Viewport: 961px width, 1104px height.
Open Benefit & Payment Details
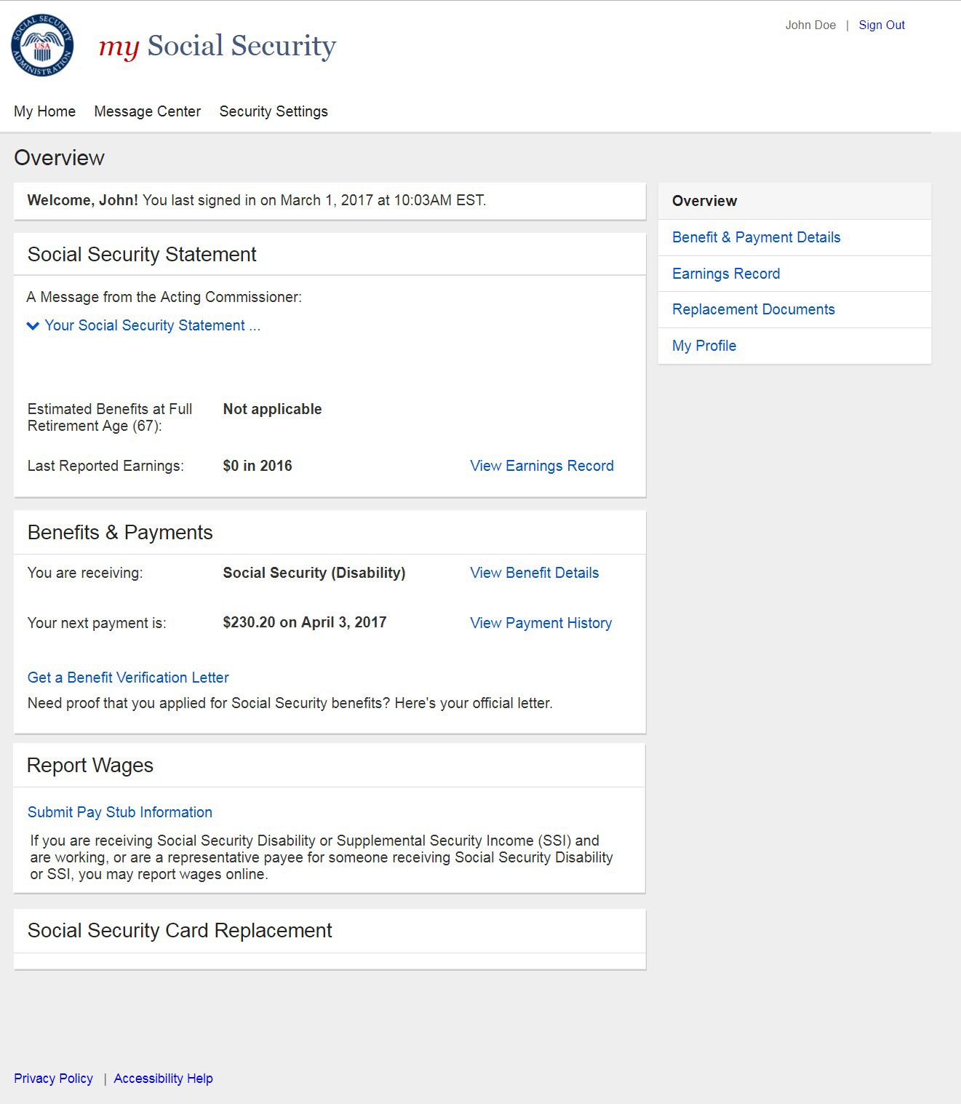(756, 237)
